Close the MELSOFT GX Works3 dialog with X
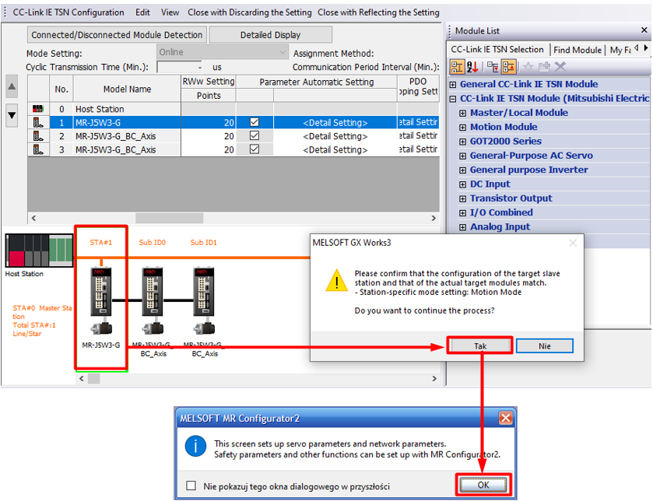 tap(573, 243)
